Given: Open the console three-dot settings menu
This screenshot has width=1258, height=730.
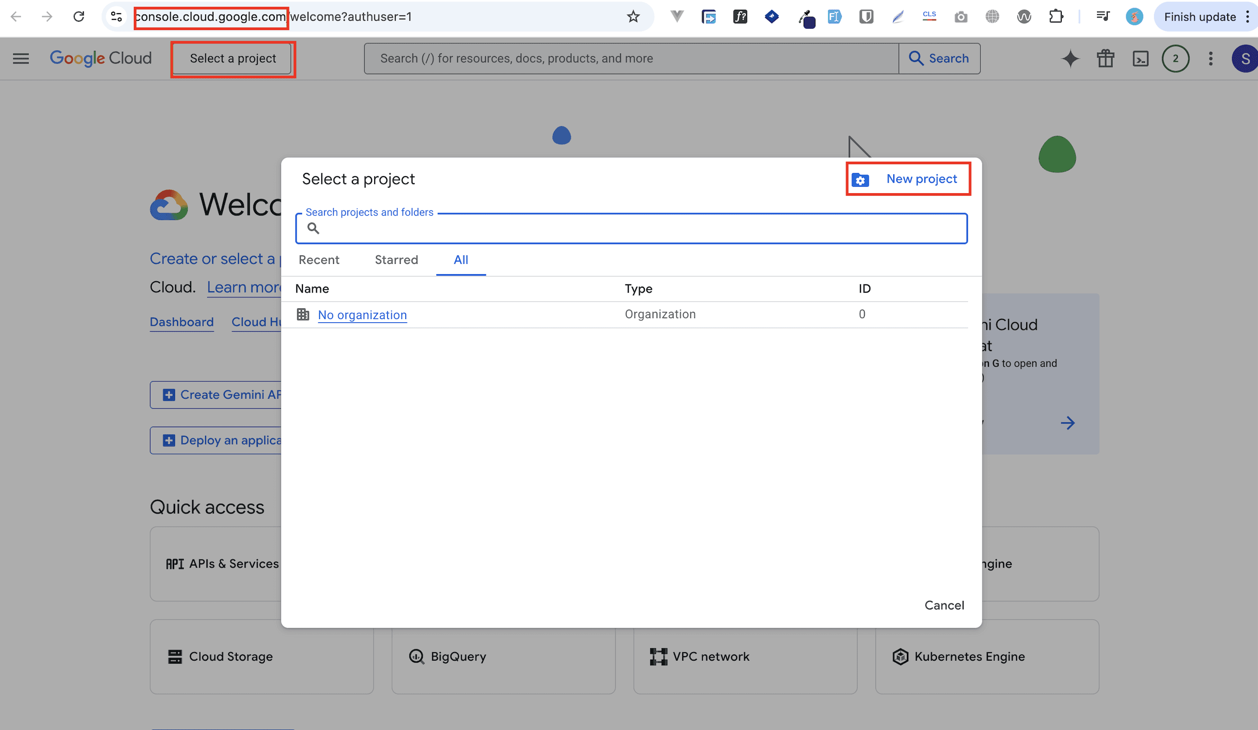Looking at the screenshot, I should pos(1211,59).
